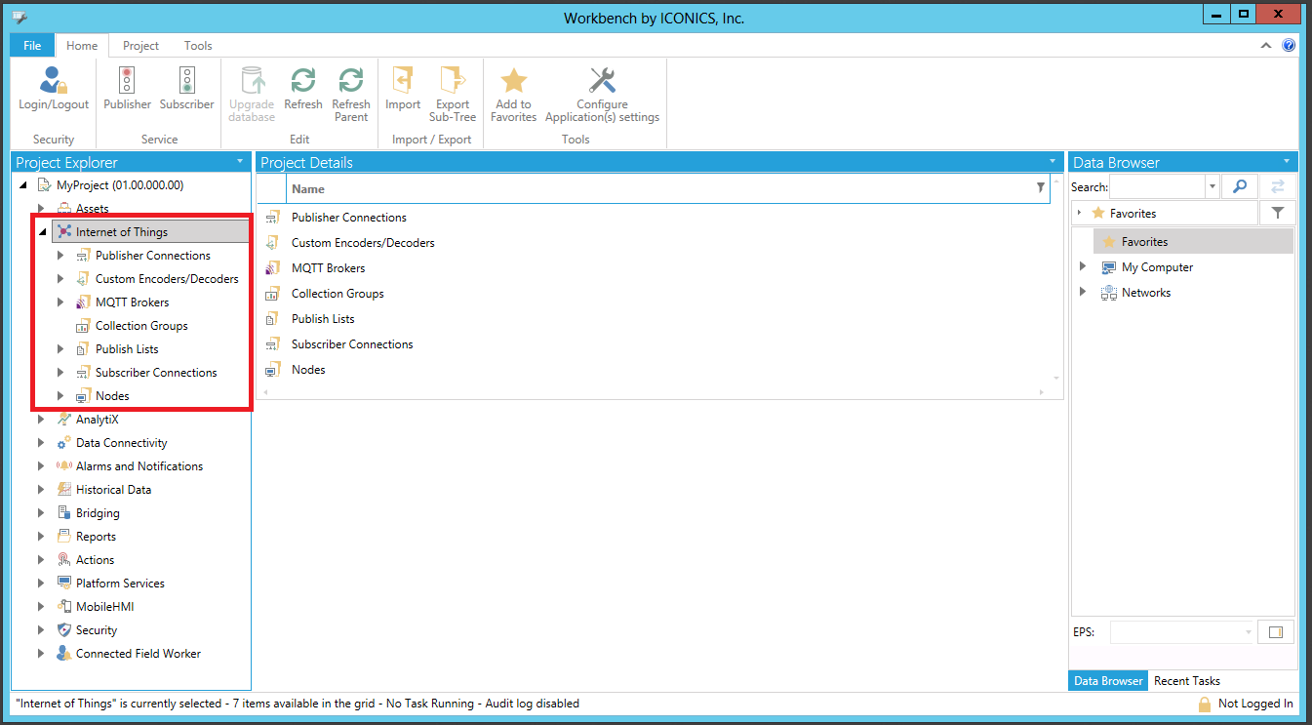
Task: Click the Subscriber traffic light icon
Action: coord(186,82)
